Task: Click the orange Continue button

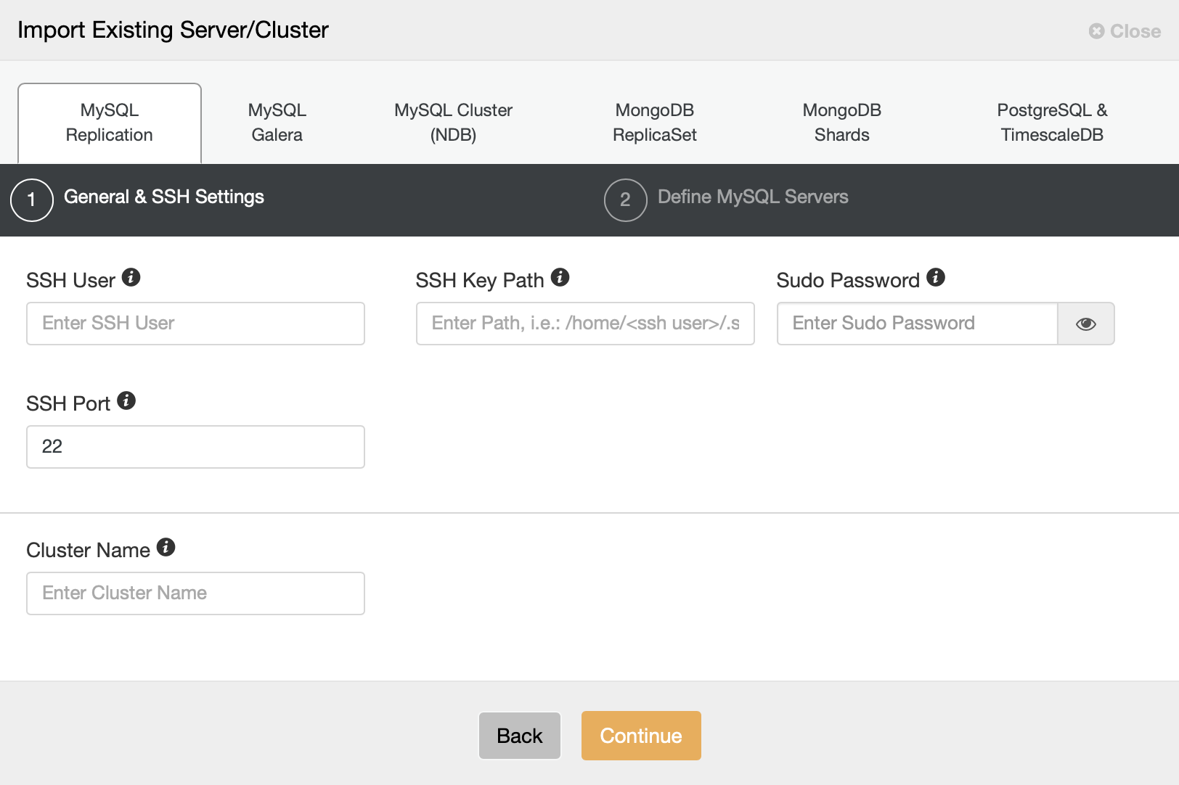Action: pos(641,736)
